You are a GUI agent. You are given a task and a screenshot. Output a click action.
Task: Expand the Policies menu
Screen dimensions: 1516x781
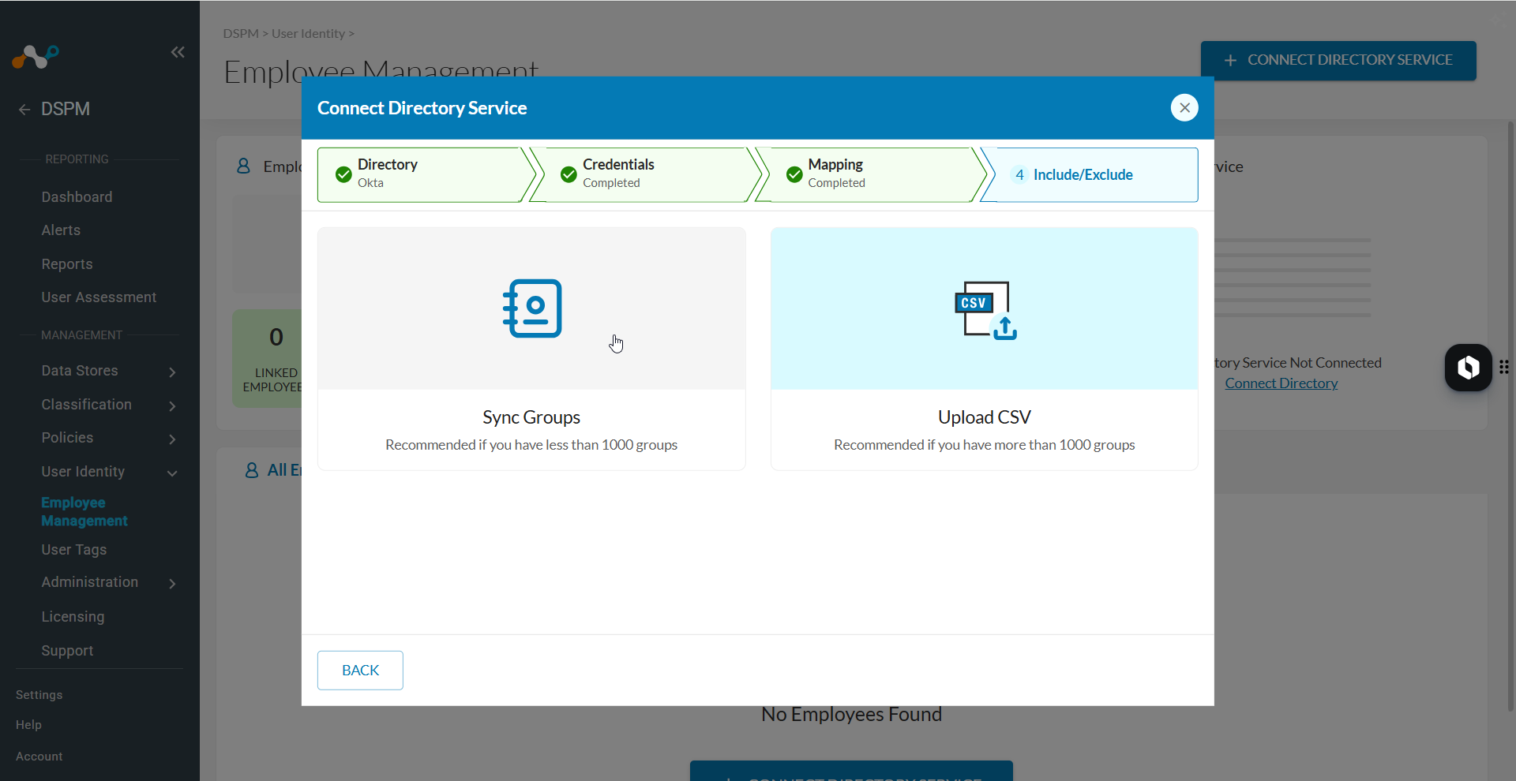[172, 439]
